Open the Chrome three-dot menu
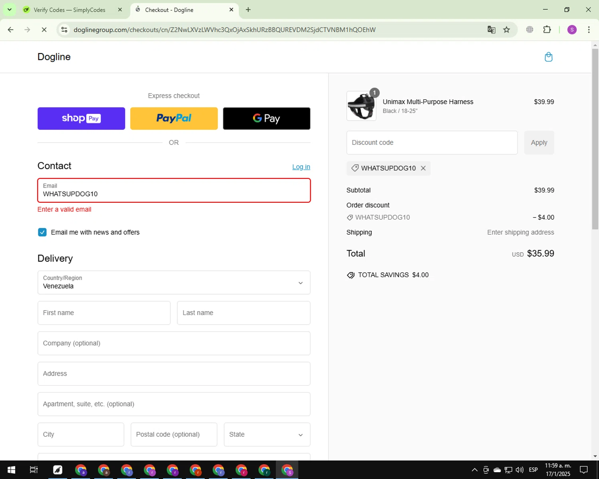Viewport: 599px width, 479px height. [589, 30]
